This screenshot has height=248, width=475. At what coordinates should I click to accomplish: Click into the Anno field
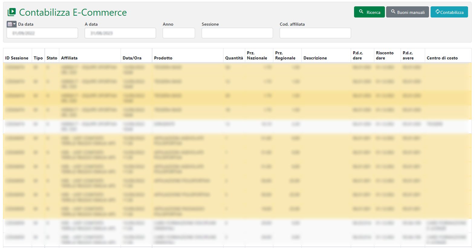click(x=179, y=33)
